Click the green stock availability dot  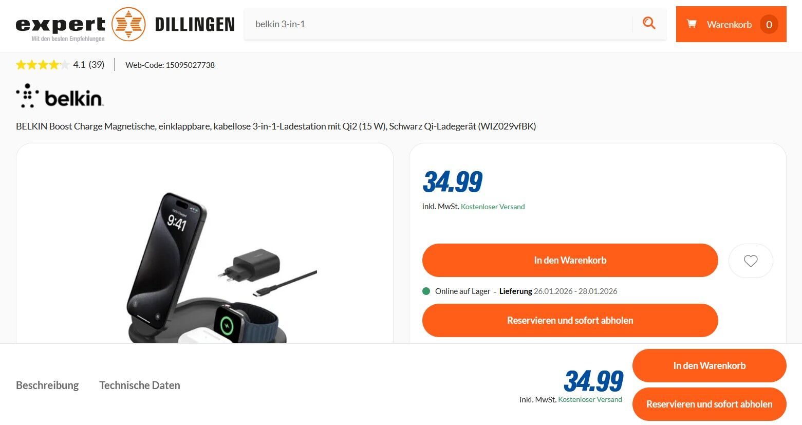(x=426, y=291)
